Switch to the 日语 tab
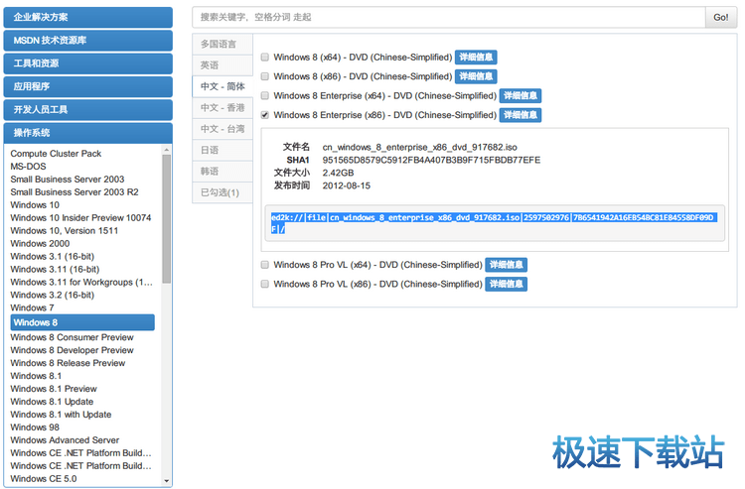This screenshot has height=489, width=745. pyautogui.click(x=223, y=150)
